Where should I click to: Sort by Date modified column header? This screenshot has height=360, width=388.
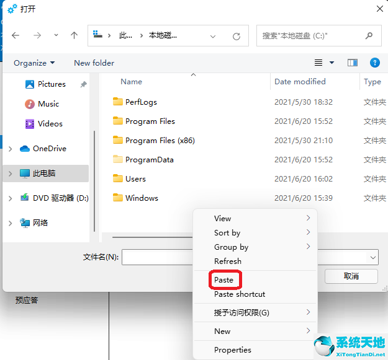300,82
